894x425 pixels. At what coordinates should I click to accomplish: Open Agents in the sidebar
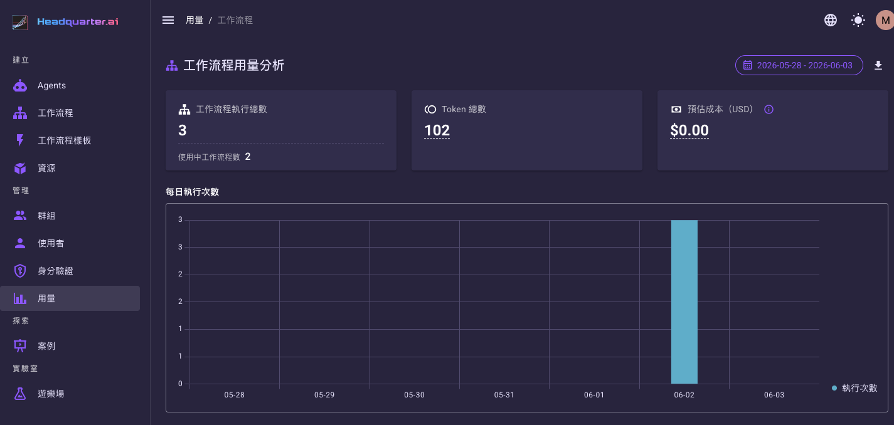click(70, 85)
